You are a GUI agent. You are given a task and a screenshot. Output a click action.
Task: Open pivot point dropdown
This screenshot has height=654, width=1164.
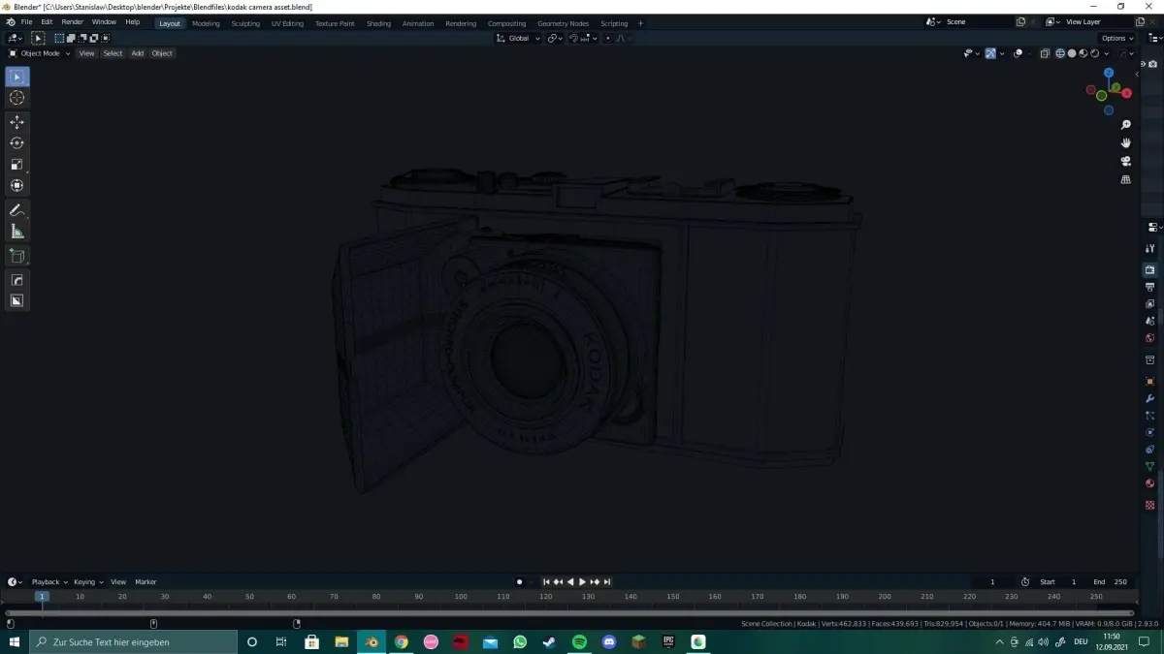(x=555, y=38)
